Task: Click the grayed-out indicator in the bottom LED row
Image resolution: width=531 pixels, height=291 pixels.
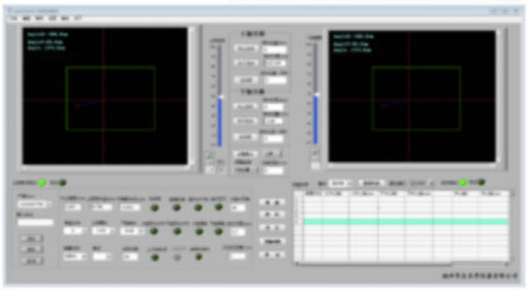Action: point(177,256)
